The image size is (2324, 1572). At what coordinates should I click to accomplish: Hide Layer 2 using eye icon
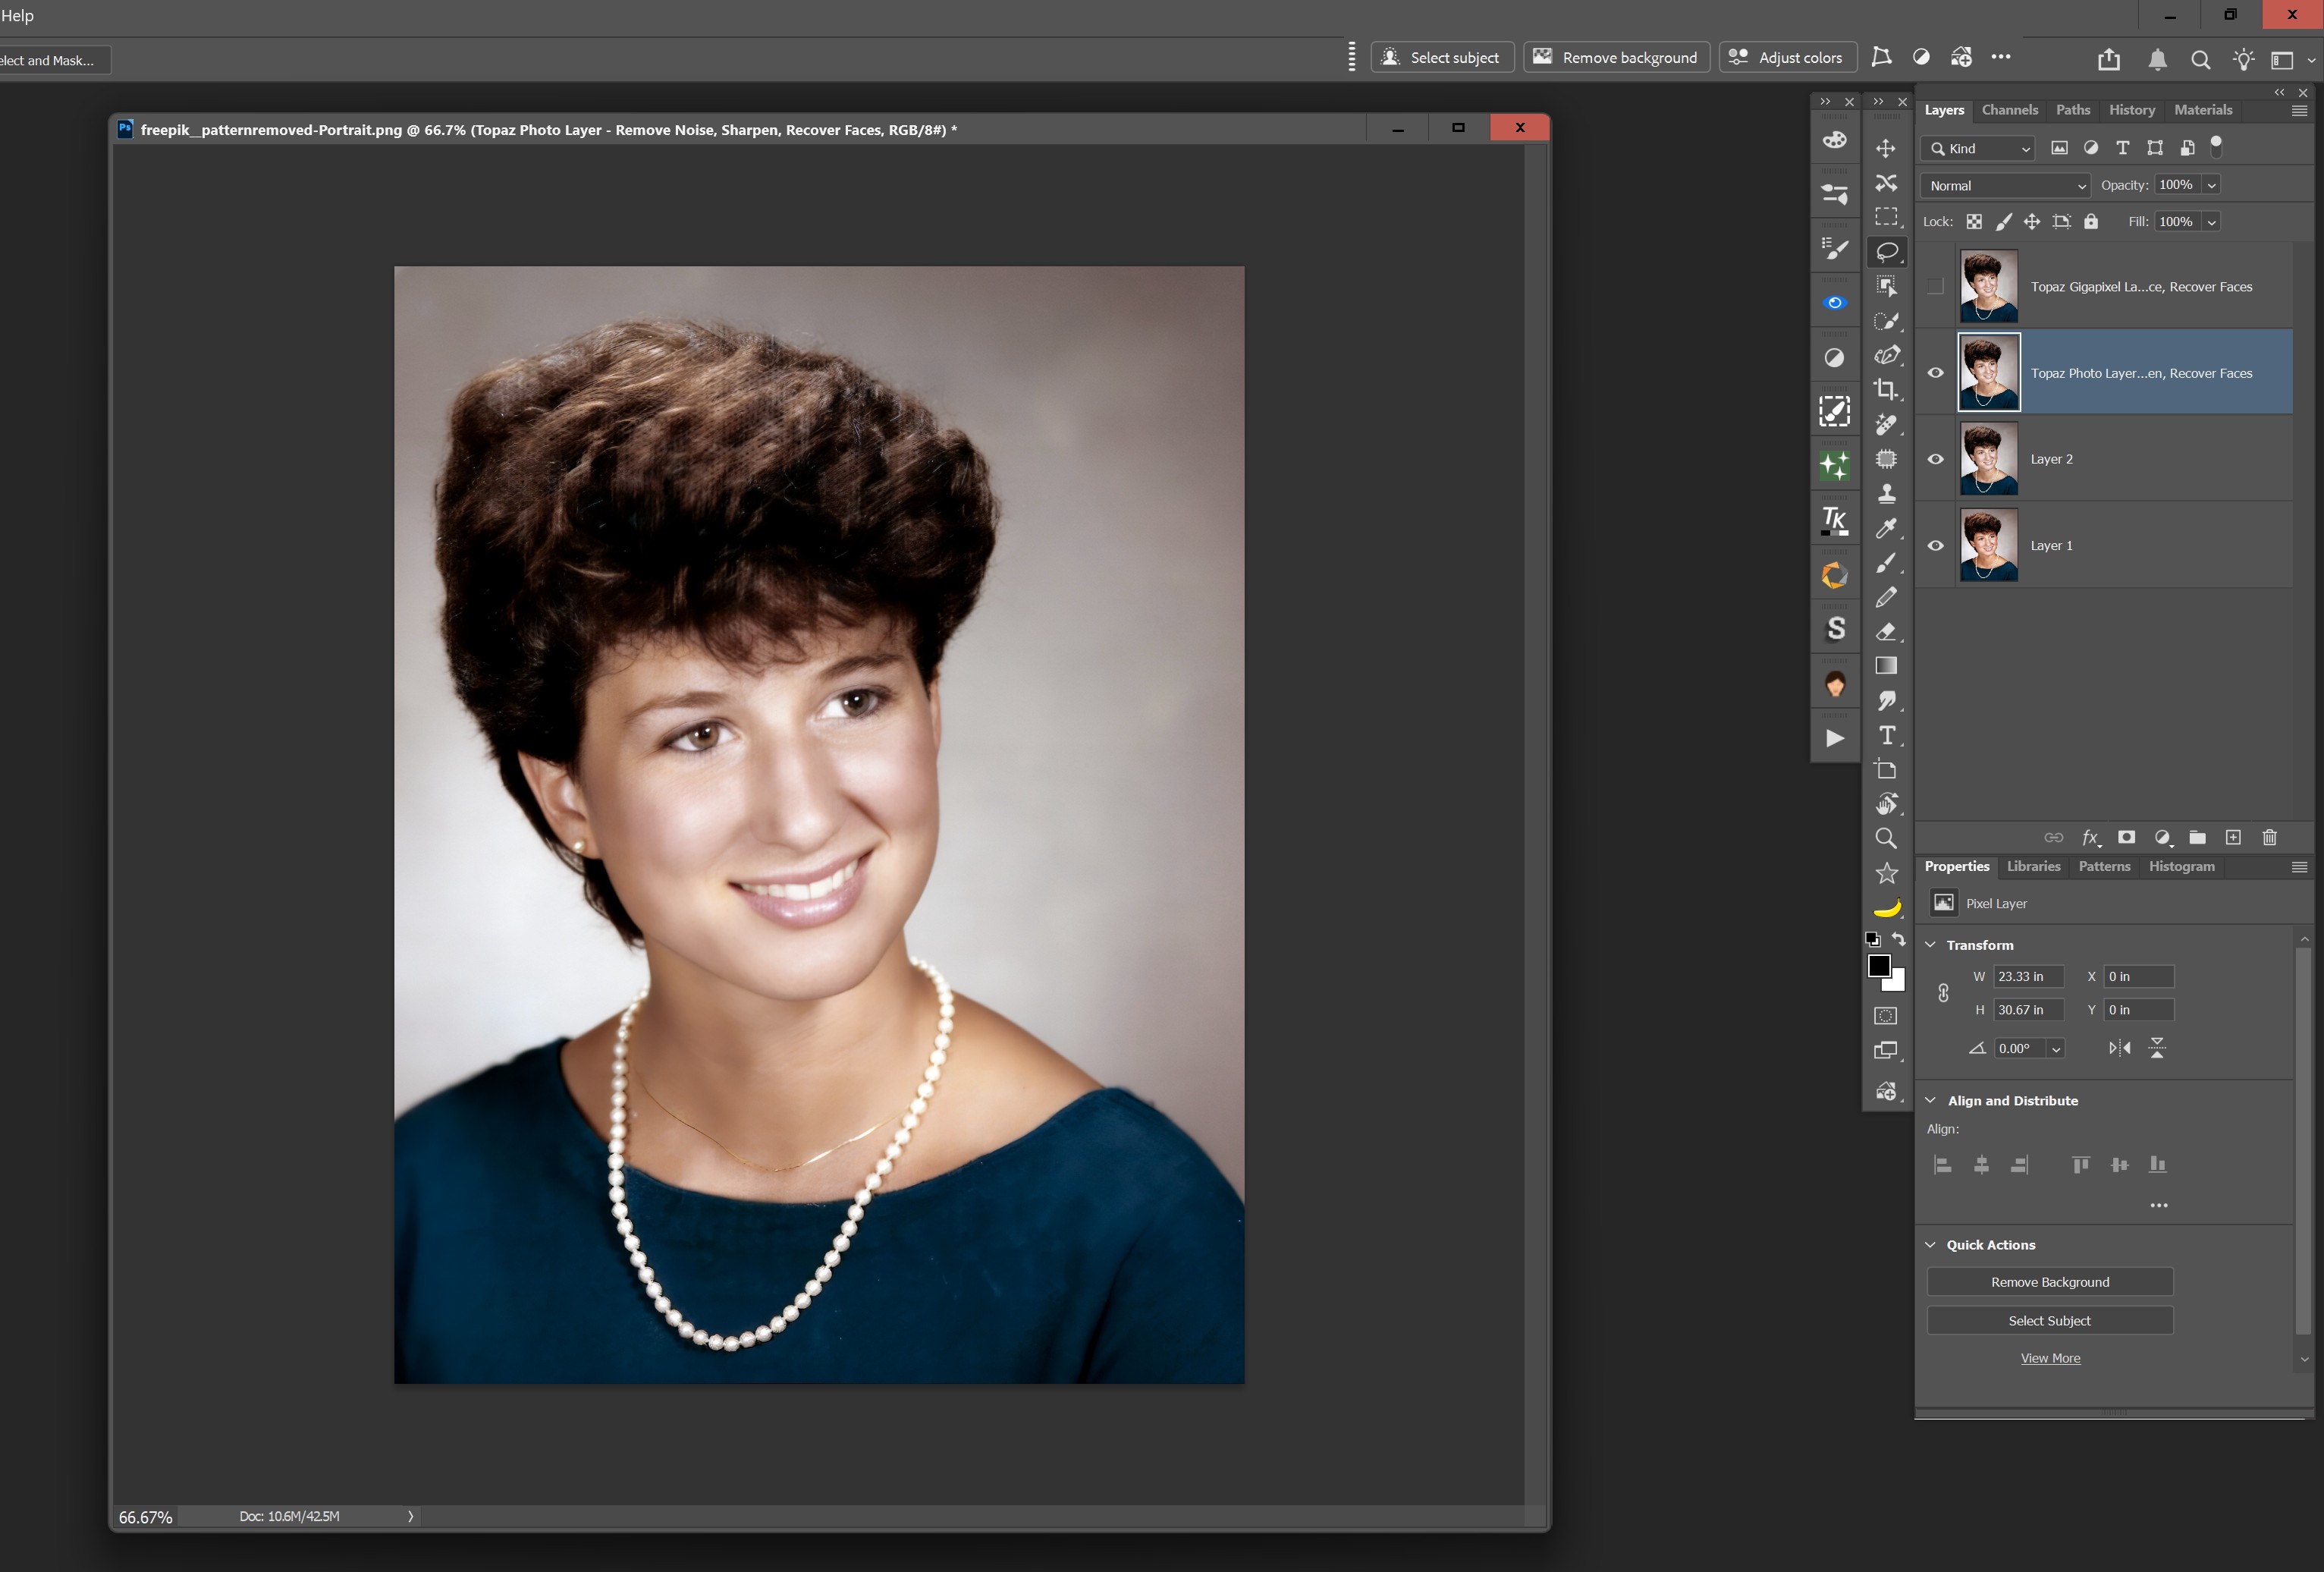point(1935,459)
